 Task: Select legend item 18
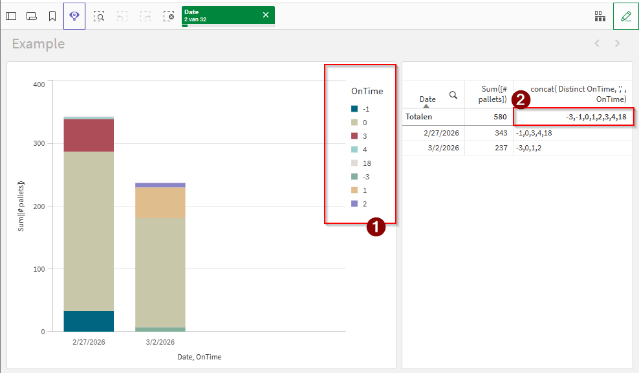[361, 163]
